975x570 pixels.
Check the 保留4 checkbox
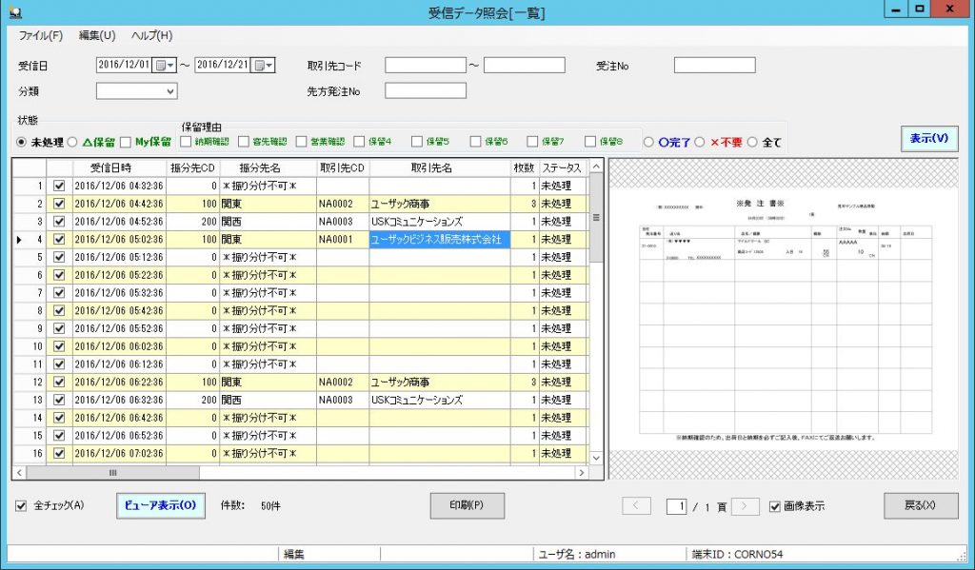coord(359,142)
